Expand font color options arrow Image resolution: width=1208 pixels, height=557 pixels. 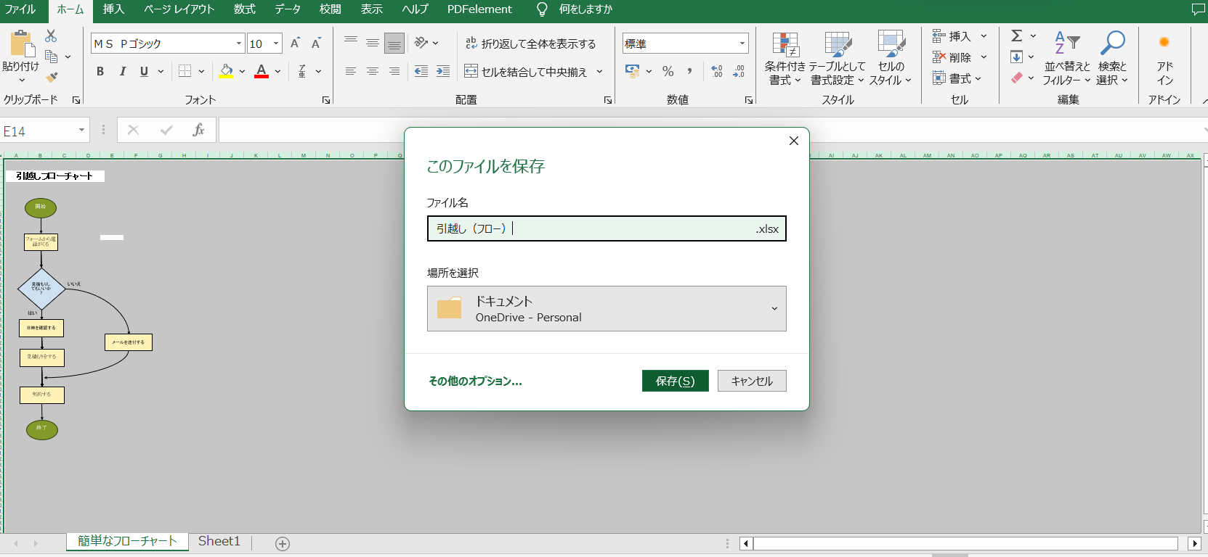277,71
